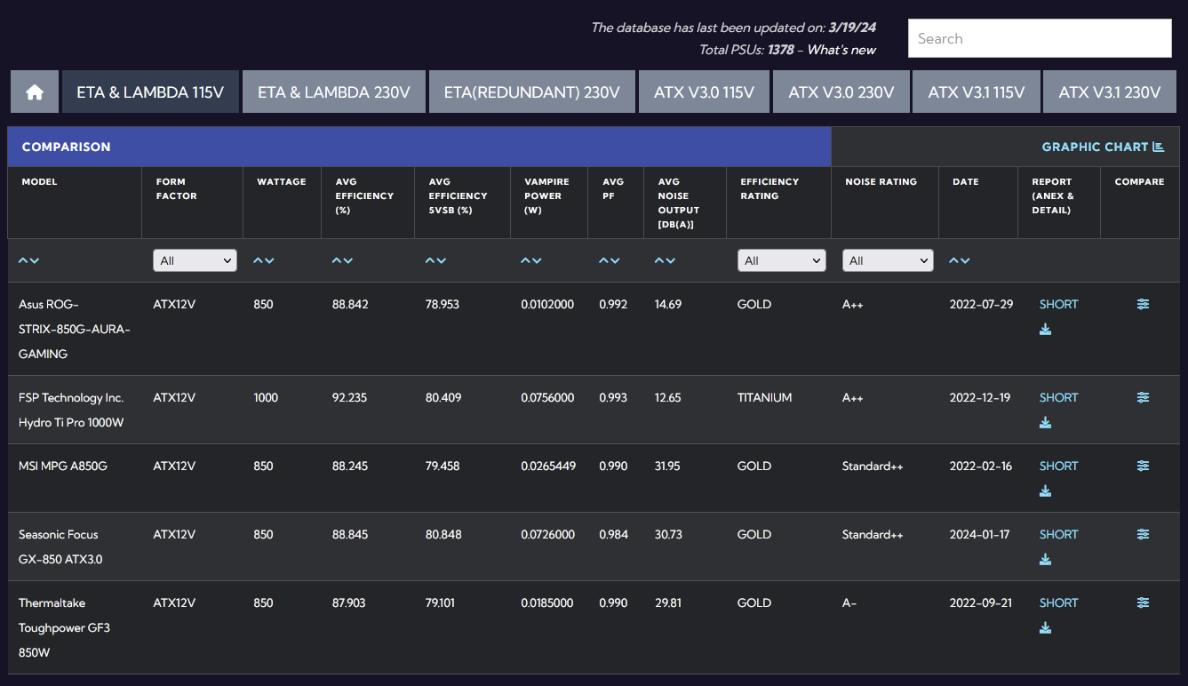Sort Avg Efficiency ascending with up arrow
This screenshot has height=686, width=1188.
[338, 260]
